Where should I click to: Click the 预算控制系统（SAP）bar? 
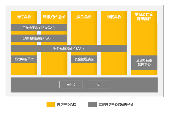click(39, 38)
